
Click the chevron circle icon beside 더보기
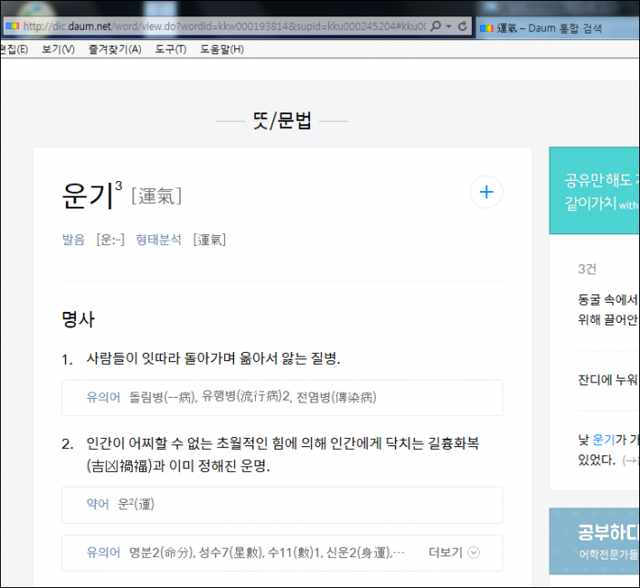[x=474, y=553]
